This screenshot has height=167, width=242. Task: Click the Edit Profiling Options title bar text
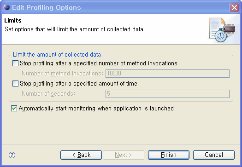coord(47,7)
